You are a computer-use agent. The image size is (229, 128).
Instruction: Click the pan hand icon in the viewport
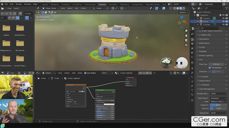[186, 35]
